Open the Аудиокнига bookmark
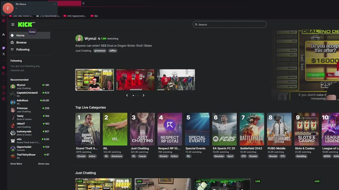339x190 pixels. [75, 16]
